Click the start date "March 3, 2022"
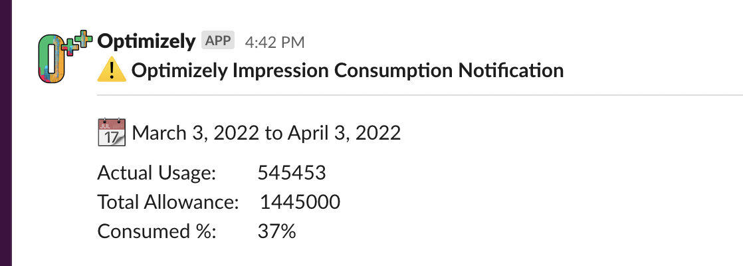 tap(195, 133)
